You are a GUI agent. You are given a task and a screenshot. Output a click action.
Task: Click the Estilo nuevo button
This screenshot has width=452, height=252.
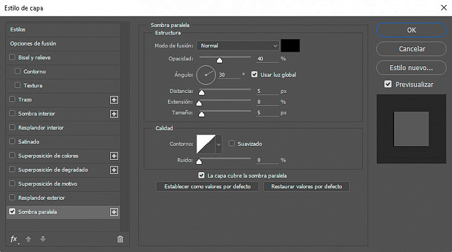pyautogui.click(x=411, y=68)
